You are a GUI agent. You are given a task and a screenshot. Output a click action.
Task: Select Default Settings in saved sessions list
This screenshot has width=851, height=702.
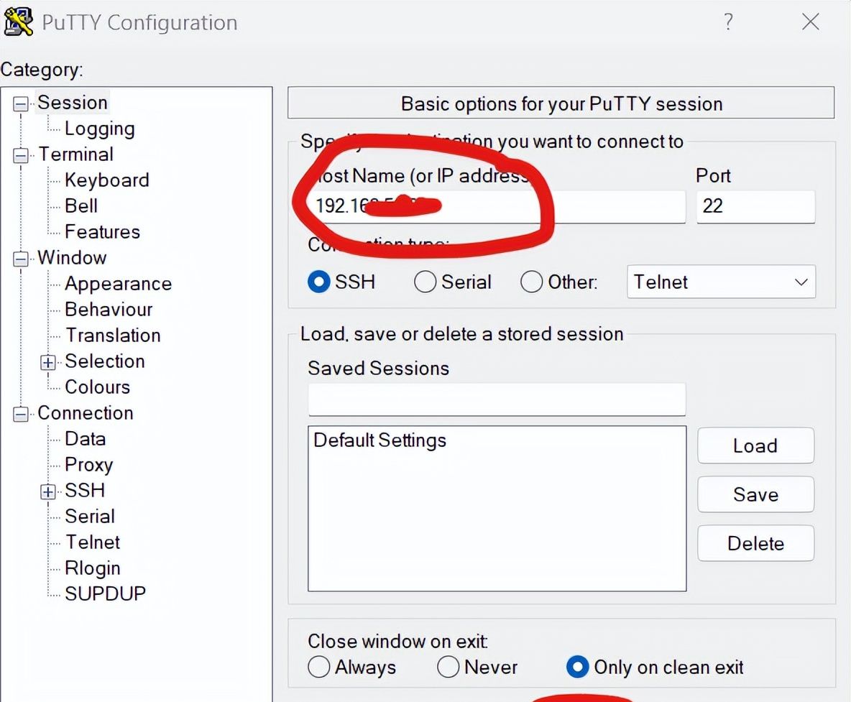(x=379, y=440)
